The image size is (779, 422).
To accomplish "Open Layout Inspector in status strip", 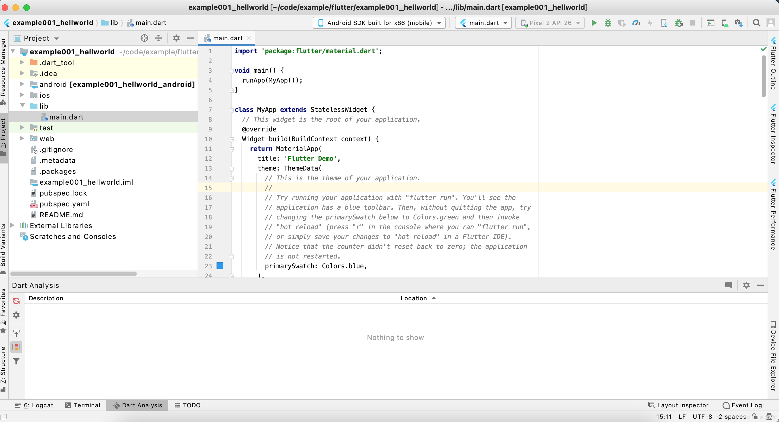I will (x=678, y=405).
